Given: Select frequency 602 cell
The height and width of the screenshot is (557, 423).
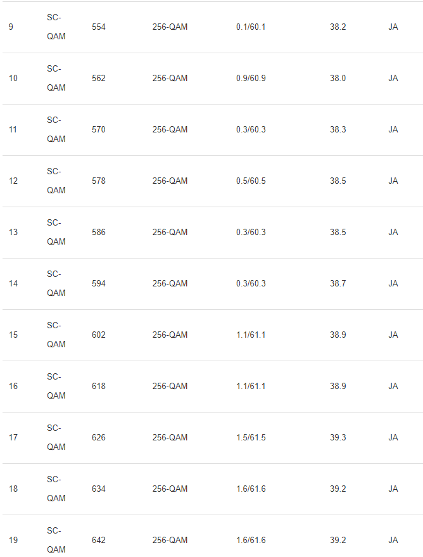Looking at the screenshot, I should (99, 335).
